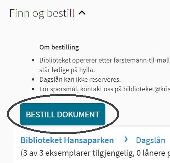Open the Biblioteket Hansaparken link
This screenshot has height=163, width=170.
tap(67, 140)
